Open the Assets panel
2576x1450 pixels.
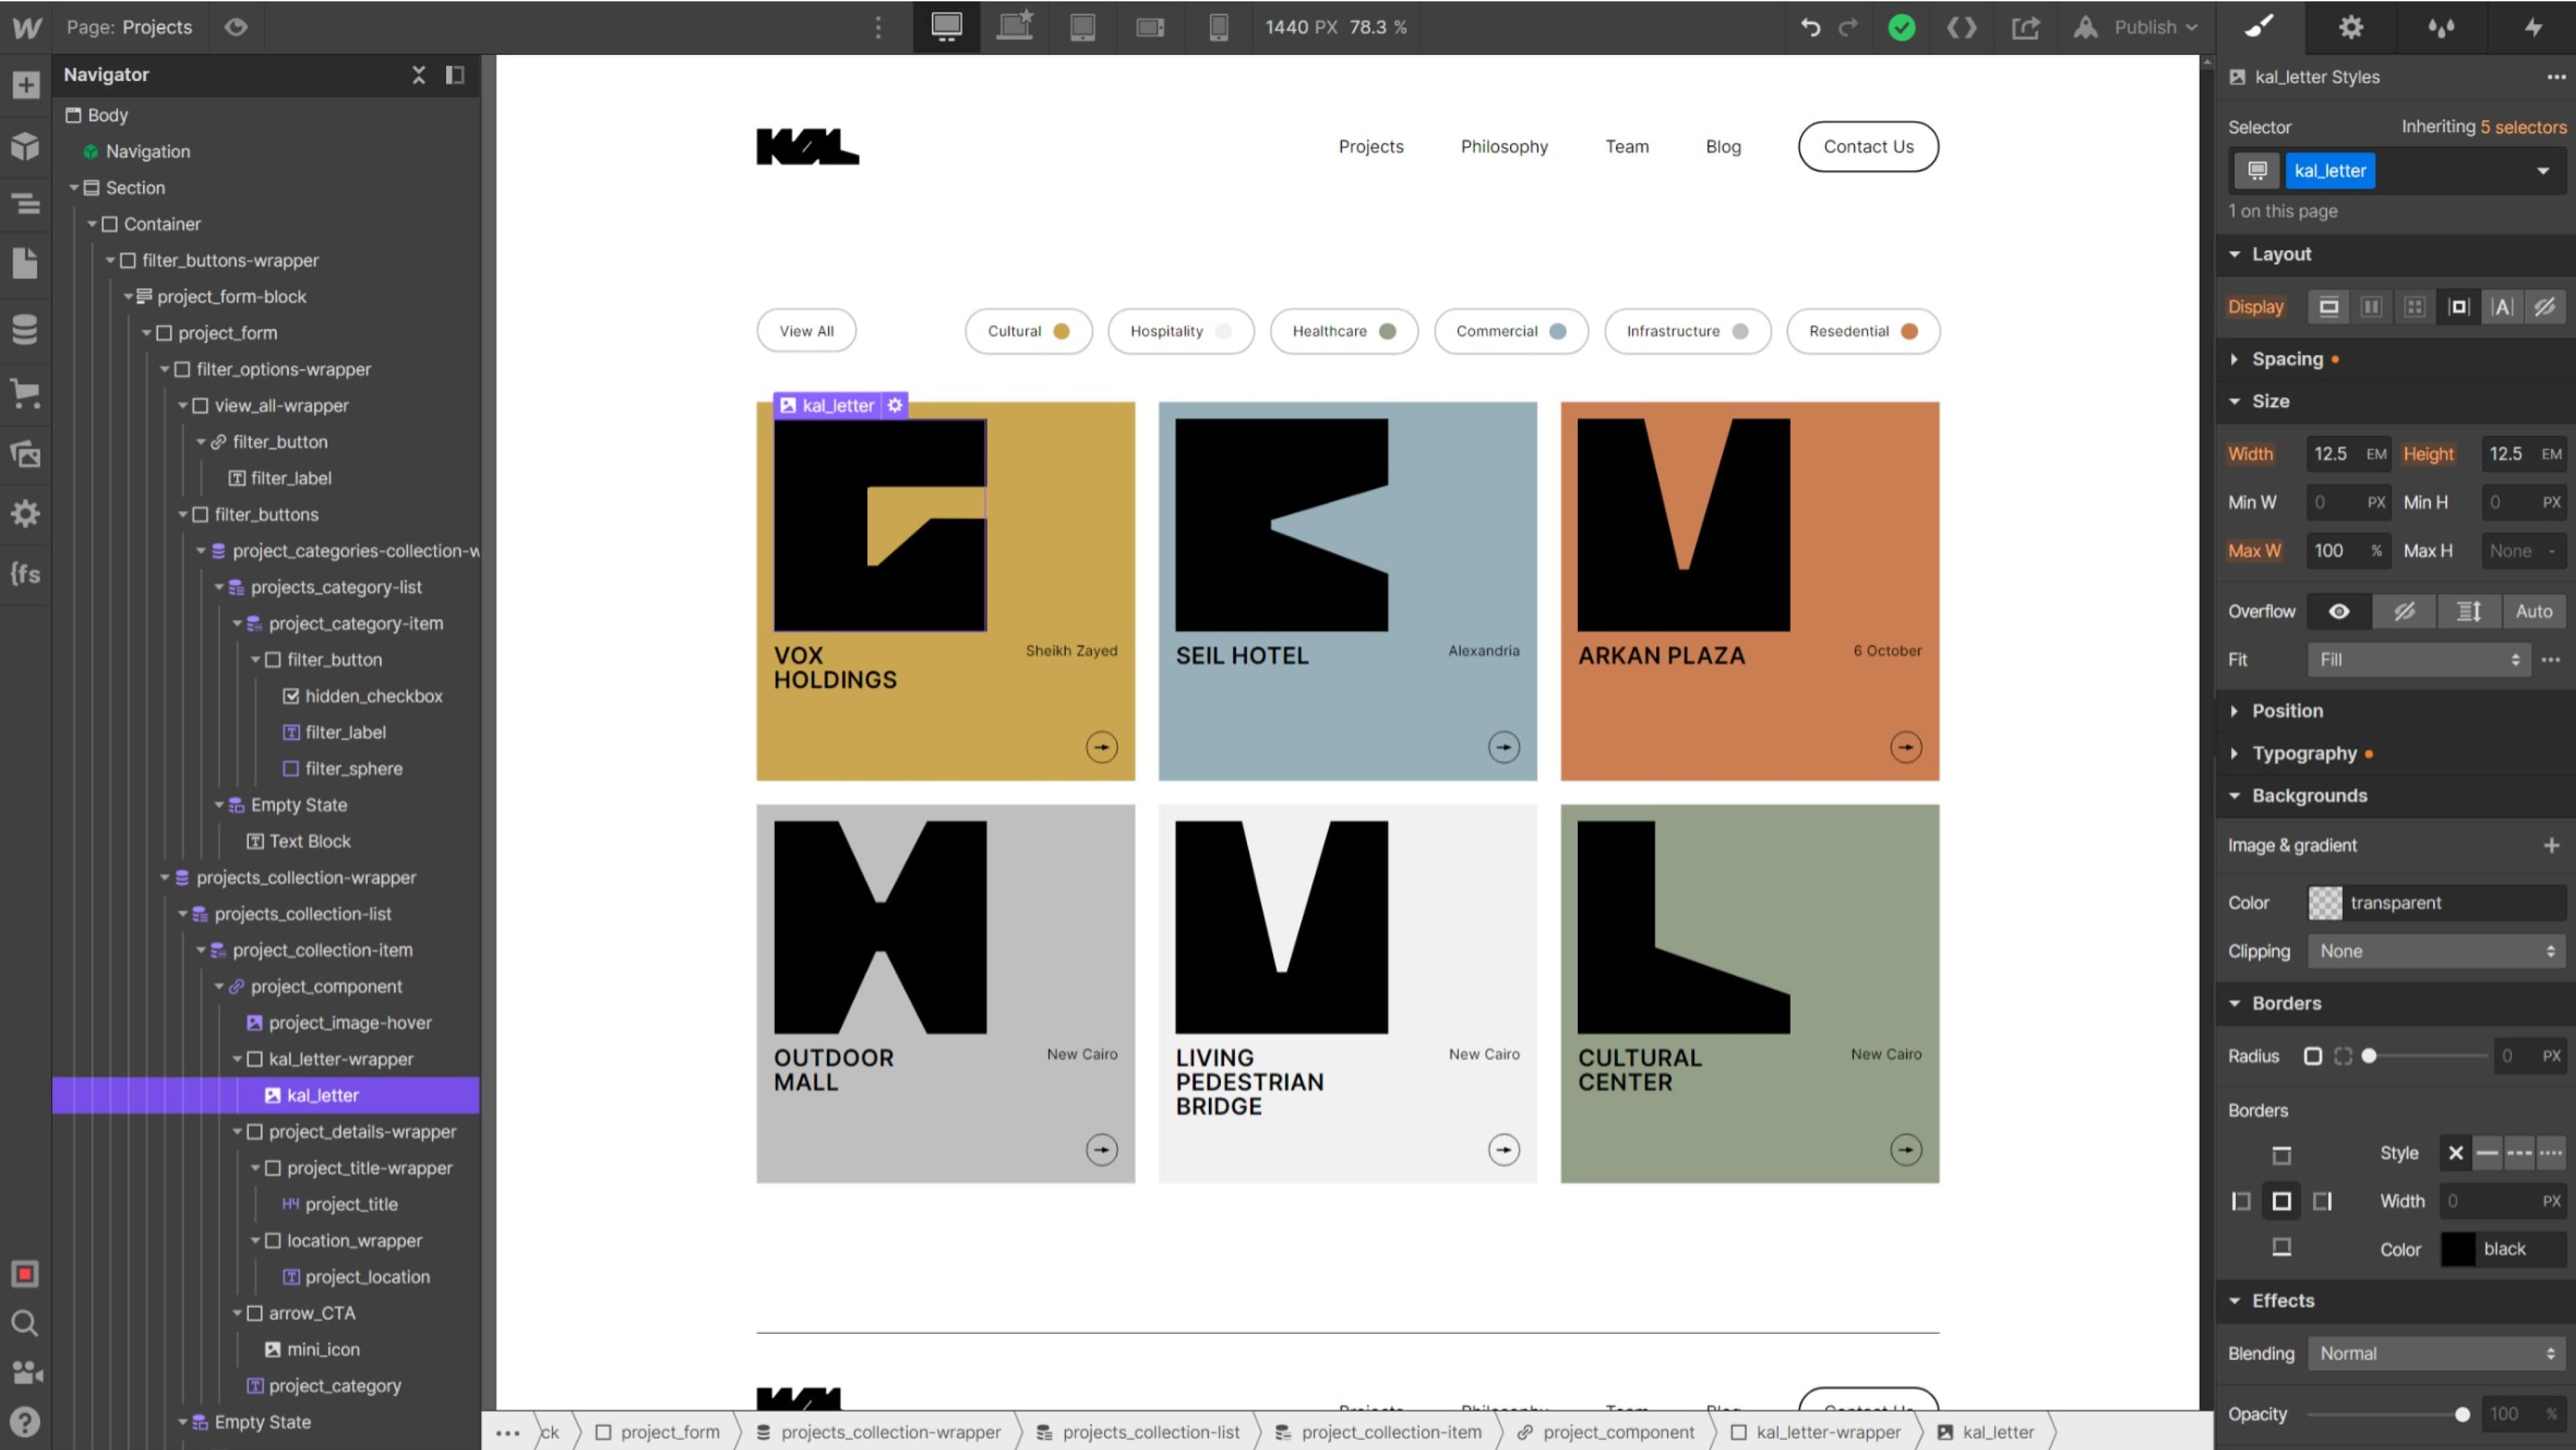[x=26, y=454]
